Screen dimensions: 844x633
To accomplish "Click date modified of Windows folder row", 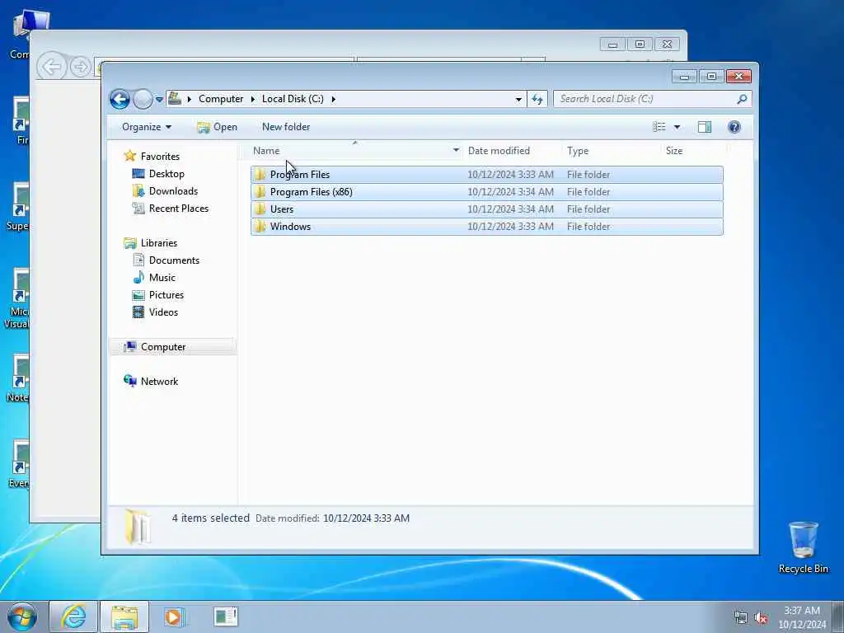I will coord(510,227).
